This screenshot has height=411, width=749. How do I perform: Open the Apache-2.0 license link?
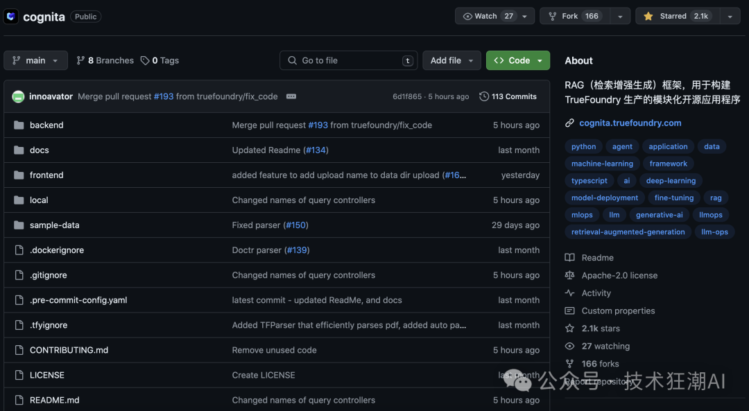(619, 275)
